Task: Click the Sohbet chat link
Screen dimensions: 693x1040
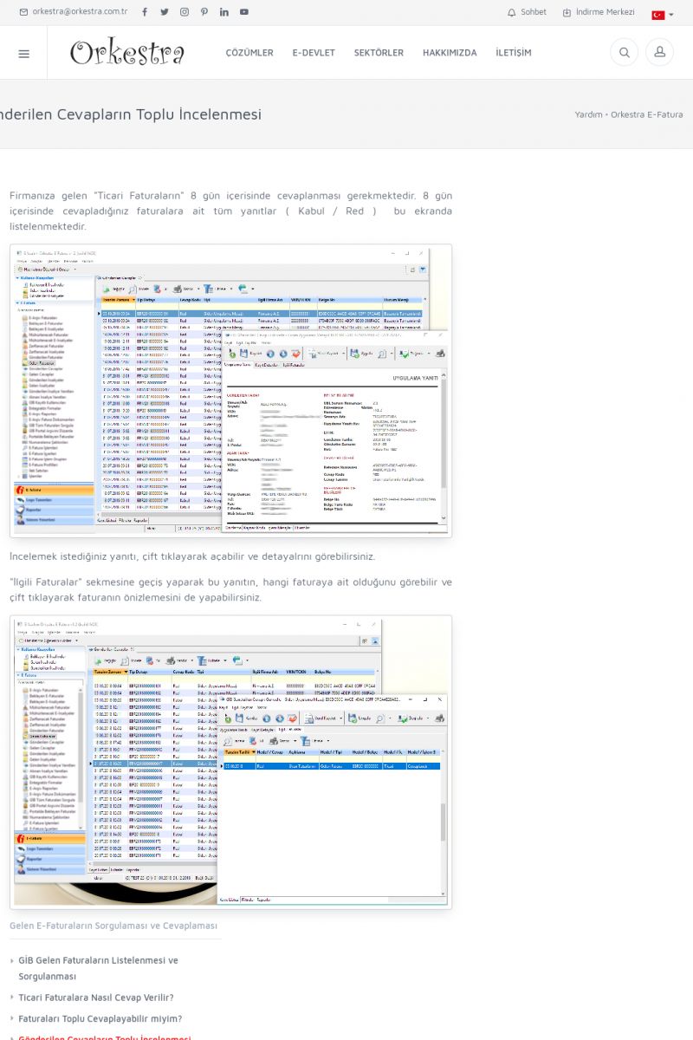Action: [527, 12]
